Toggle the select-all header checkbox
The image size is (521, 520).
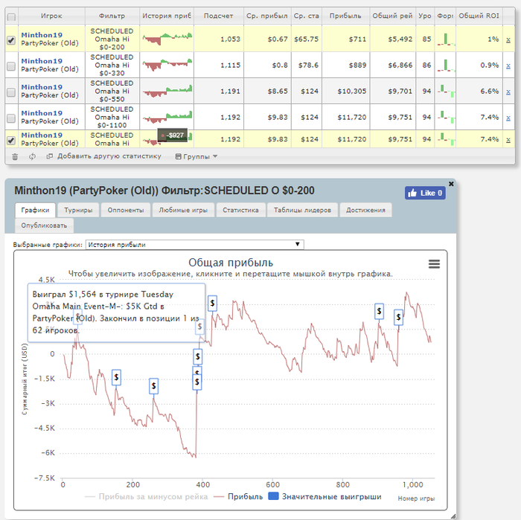pos(11,17)
